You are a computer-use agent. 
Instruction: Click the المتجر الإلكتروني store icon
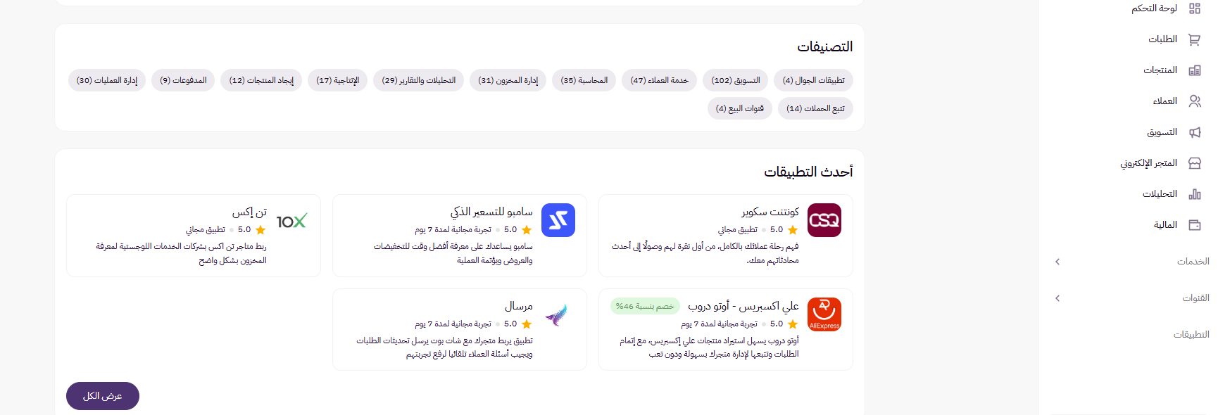point(1195,163)
